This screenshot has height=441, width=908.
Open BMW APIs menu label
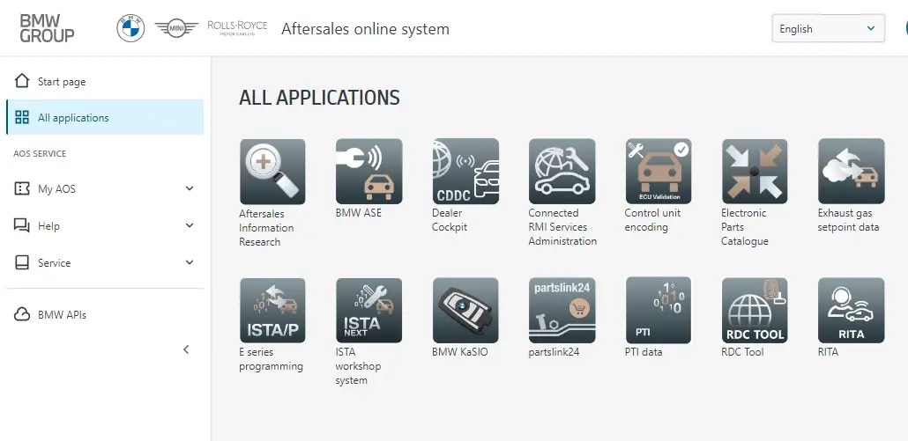coord(62,315)
